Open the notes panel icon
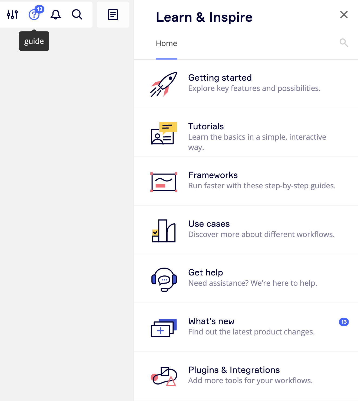The width and height of the screenshot is (358, 401). pyautogui.click(x=113, y=15)
